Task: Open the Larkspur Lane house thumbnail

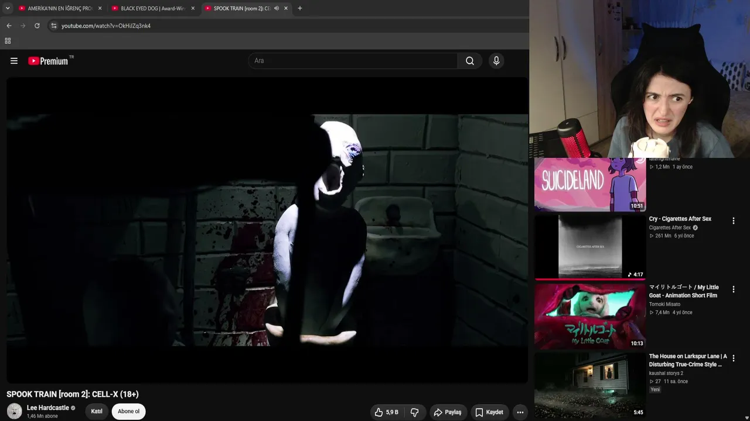Action: [590, 384]
